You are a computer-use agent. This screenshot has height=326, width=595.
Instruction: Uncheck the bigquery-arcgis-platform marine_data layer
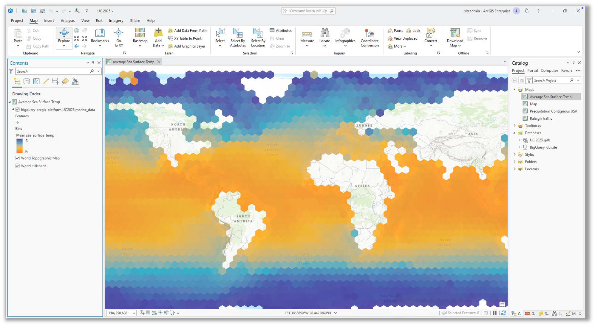[18, 110]
